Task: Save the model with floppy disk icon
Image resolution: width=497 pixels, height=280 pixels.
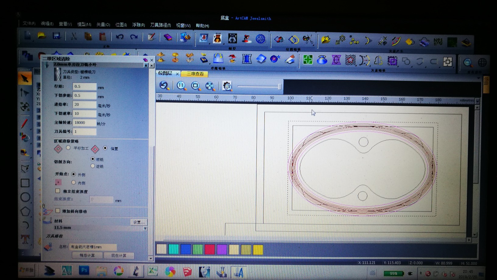Action: [56, 36]
